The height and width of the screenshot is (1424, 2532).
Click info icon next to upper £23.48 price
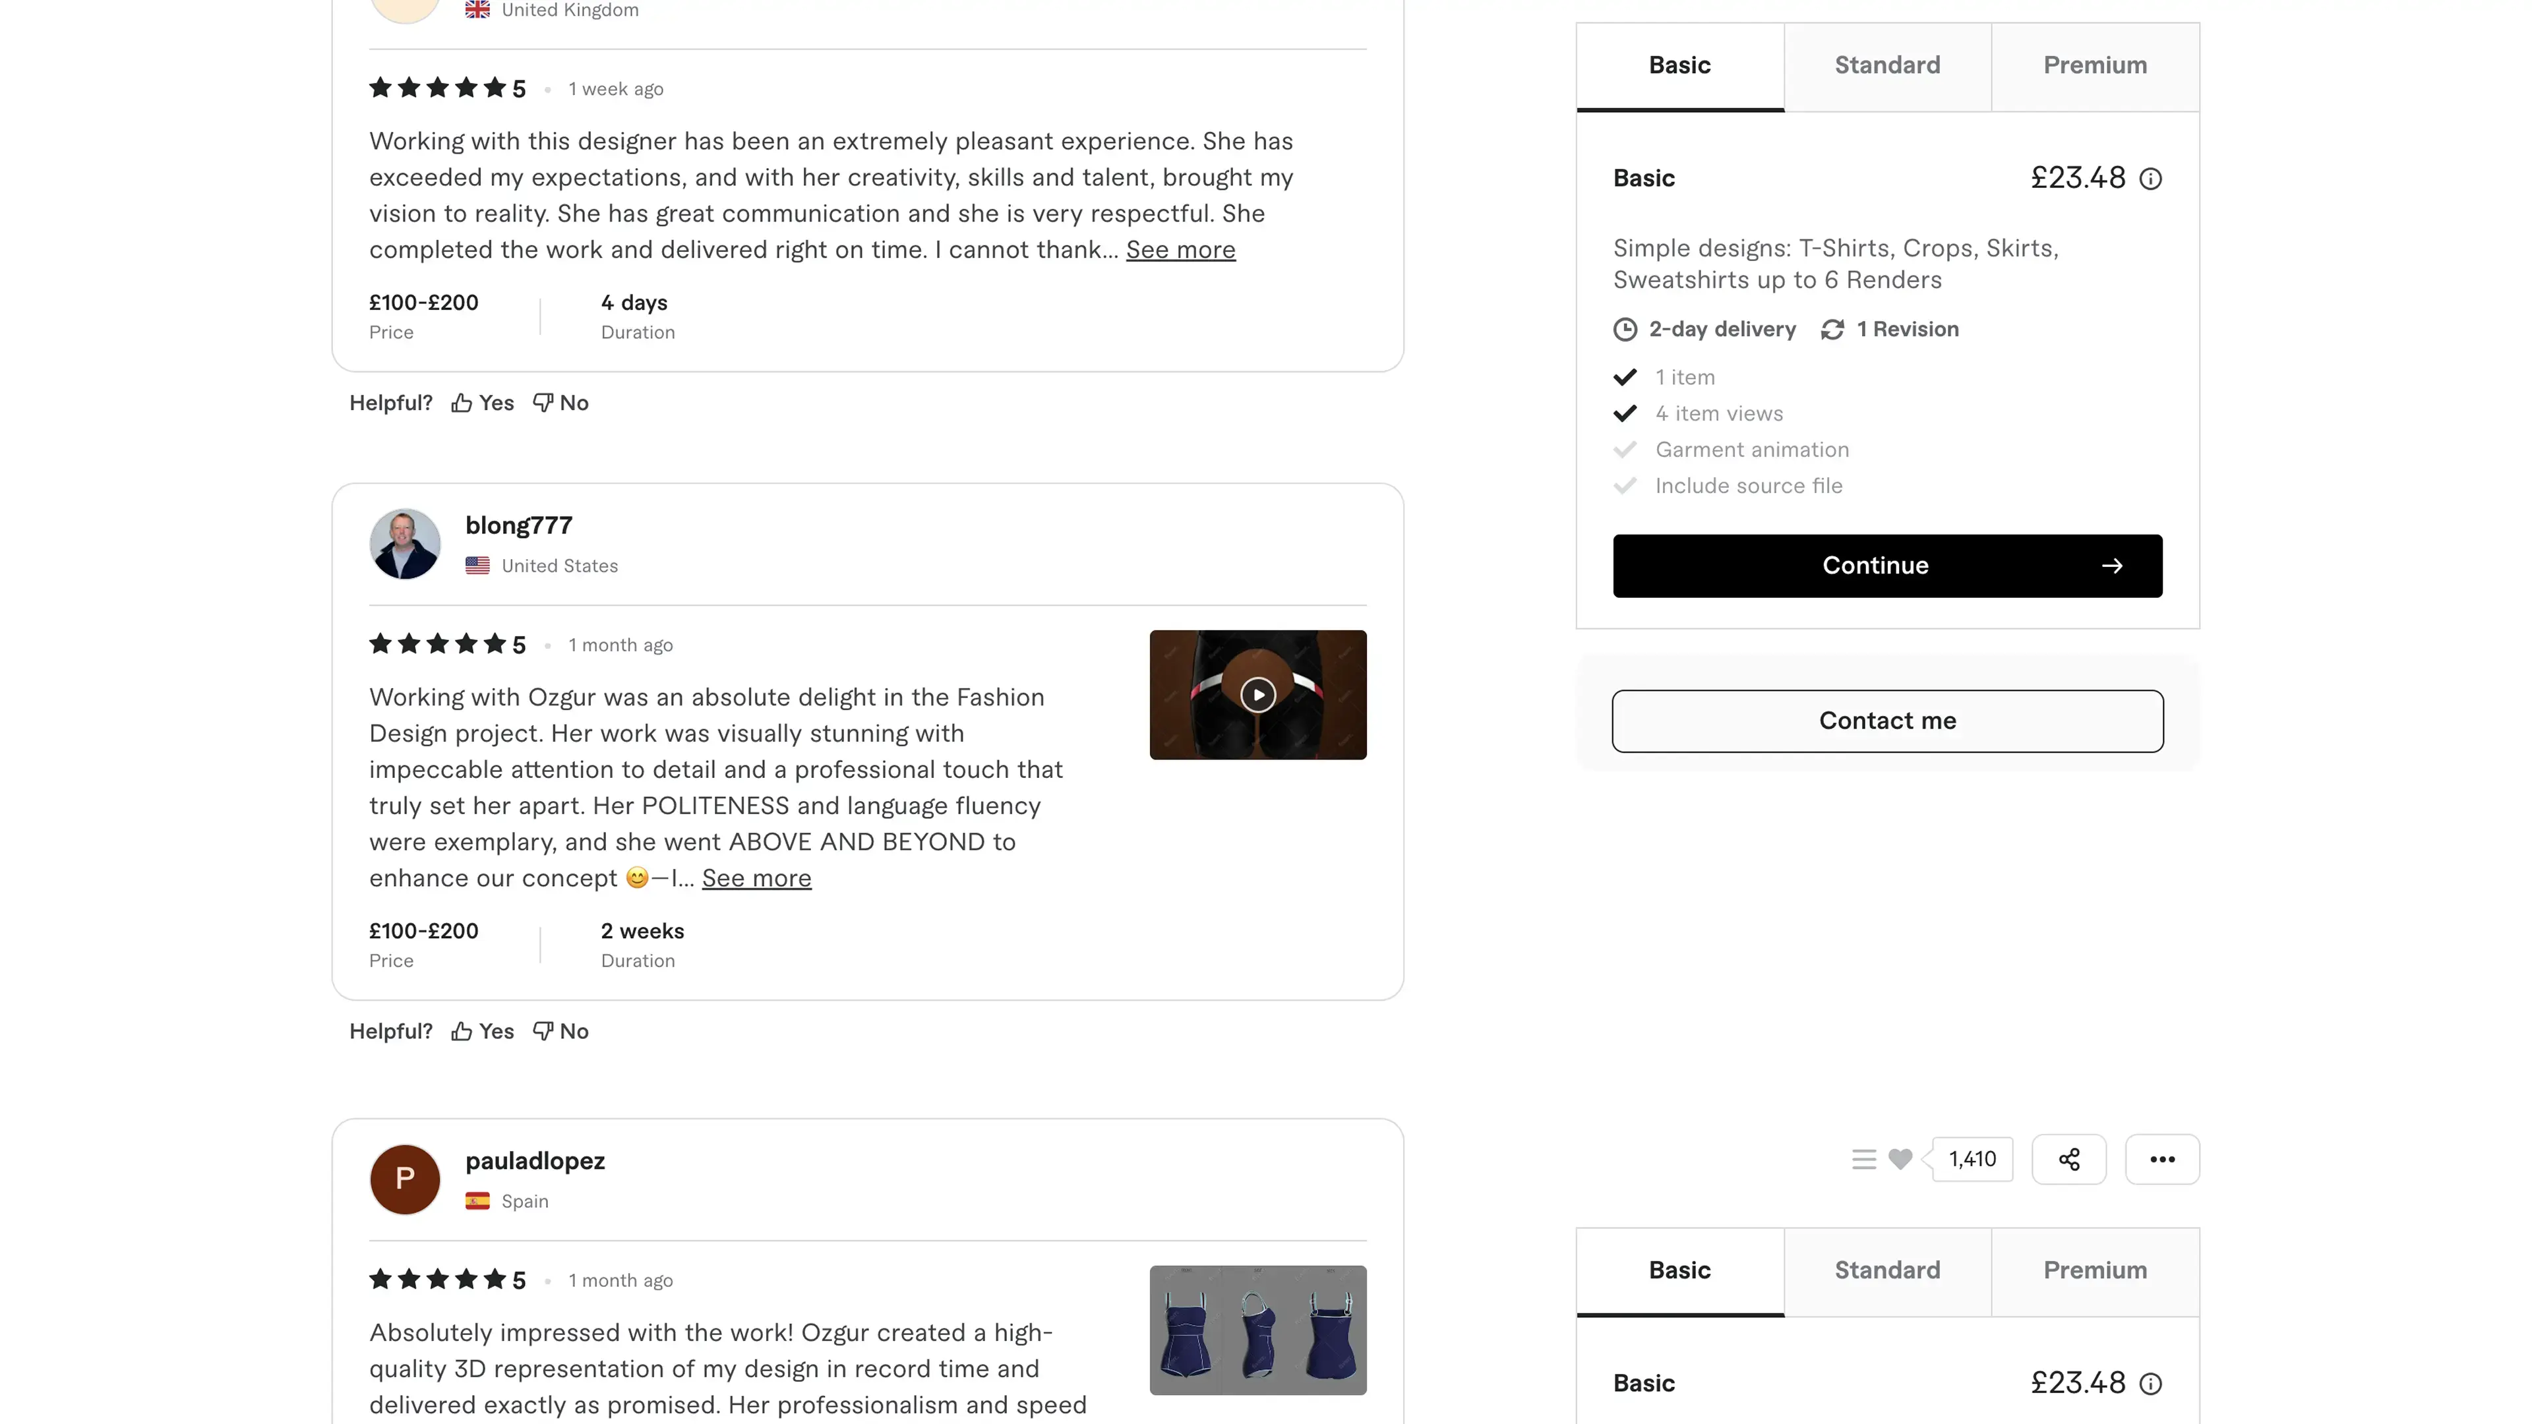(2151, 179)
